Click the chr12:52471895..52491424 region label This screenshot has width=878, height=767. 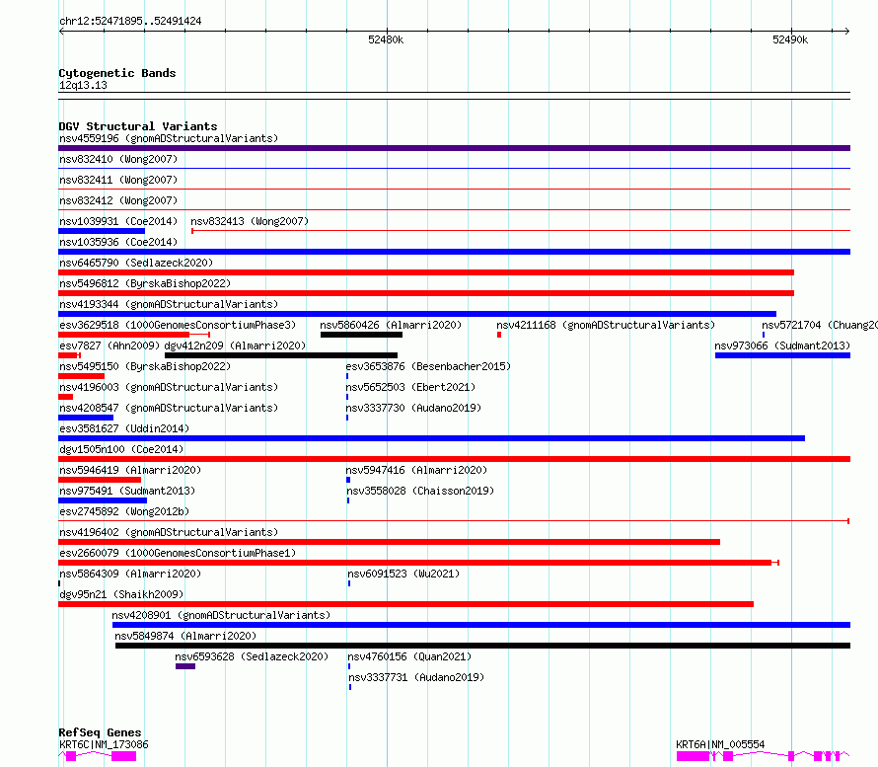tap(130, 21)
